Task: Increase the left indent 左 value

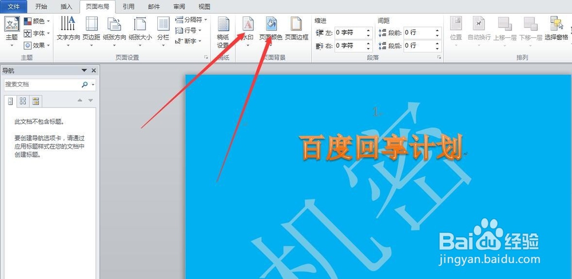Action: (x=368, y=30)
